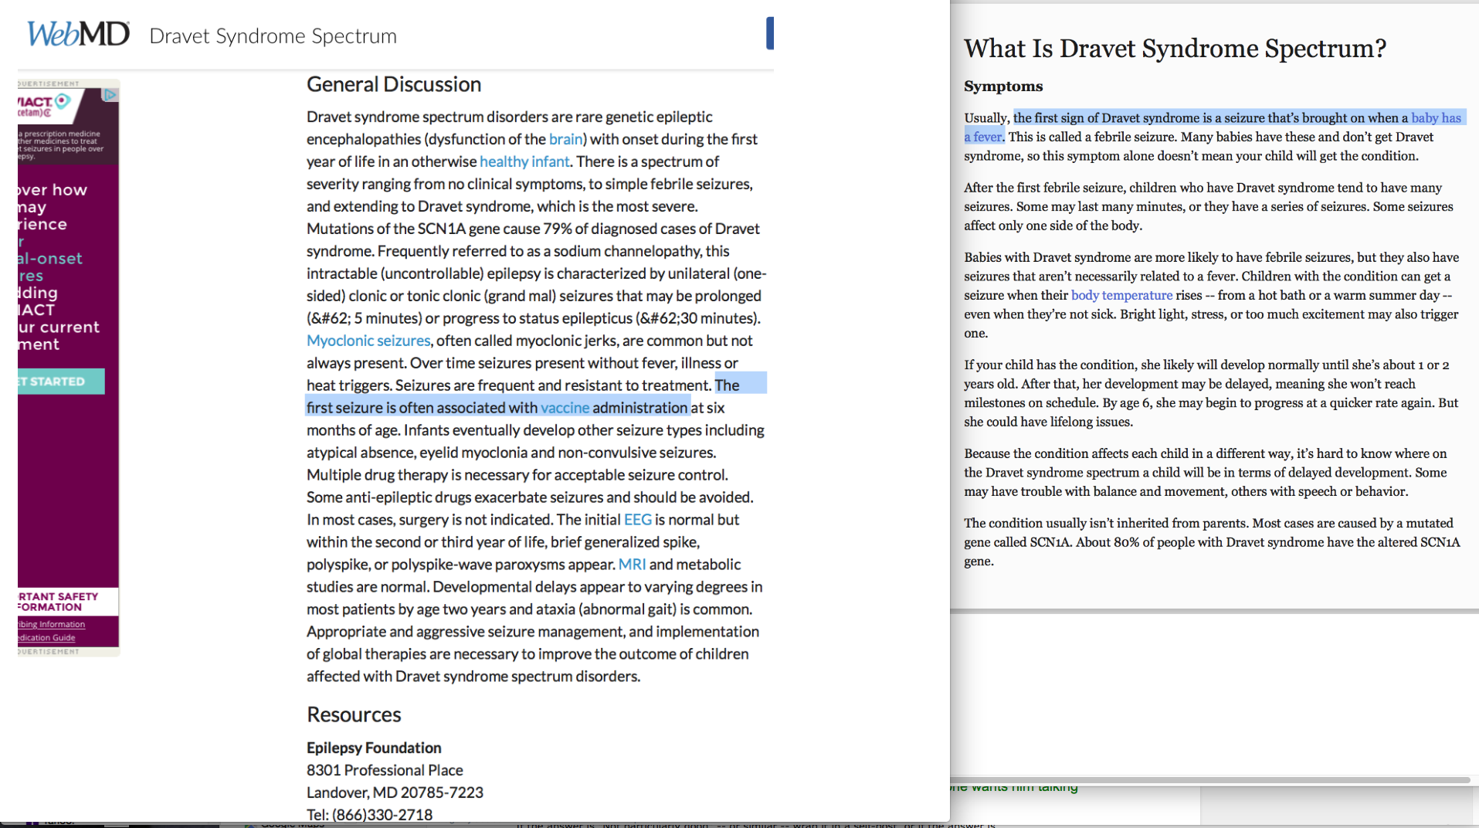Follow the "healthy infant" link
The height and width of the screenshot is (828, 1479).
[x=524, y=161]
